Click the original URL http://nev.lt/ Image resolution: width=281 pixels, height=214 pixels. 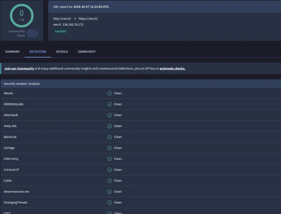click(x=62, y=19)
